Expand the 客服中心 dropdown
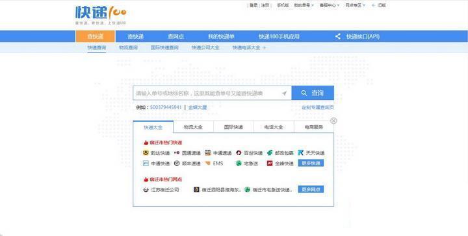The height and width of the screenshot is (236, 468). [x=330, y=5]
